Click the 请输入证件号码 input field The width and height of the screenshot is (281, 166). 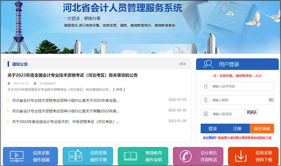click(238, 86)
